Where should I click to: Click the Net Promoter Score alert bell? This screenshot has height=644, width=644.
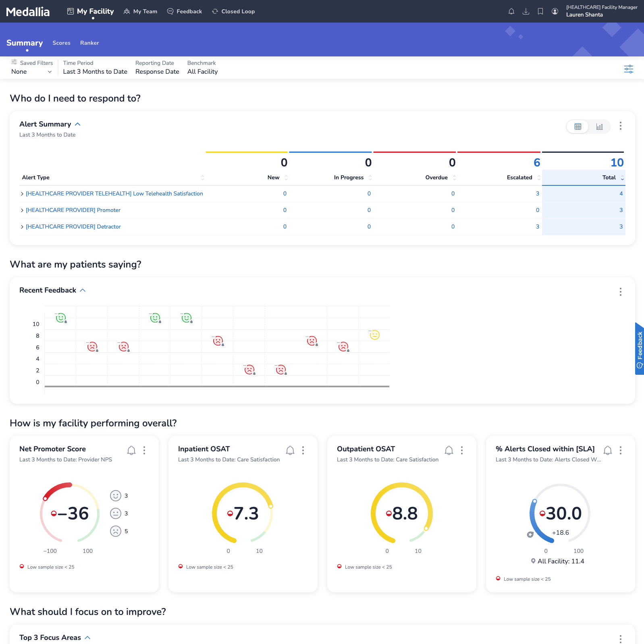(x=131, y=450)
